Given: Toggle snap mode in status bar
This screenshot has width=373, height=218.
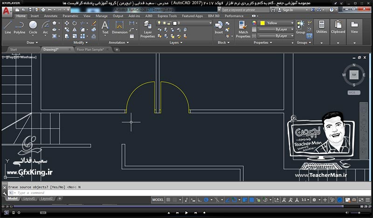Looking at the screenshot, I should click(x=175, y=200).
